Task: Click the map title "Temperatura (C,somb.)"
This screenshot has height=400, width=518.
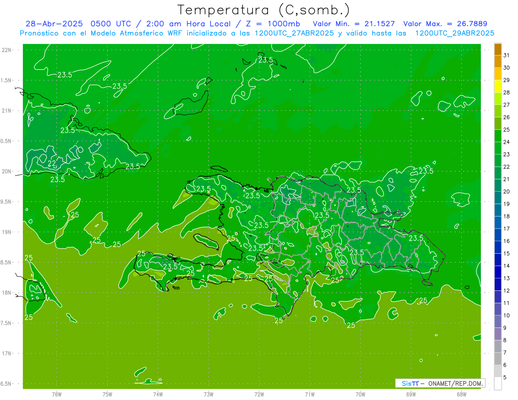Action: 264,10
